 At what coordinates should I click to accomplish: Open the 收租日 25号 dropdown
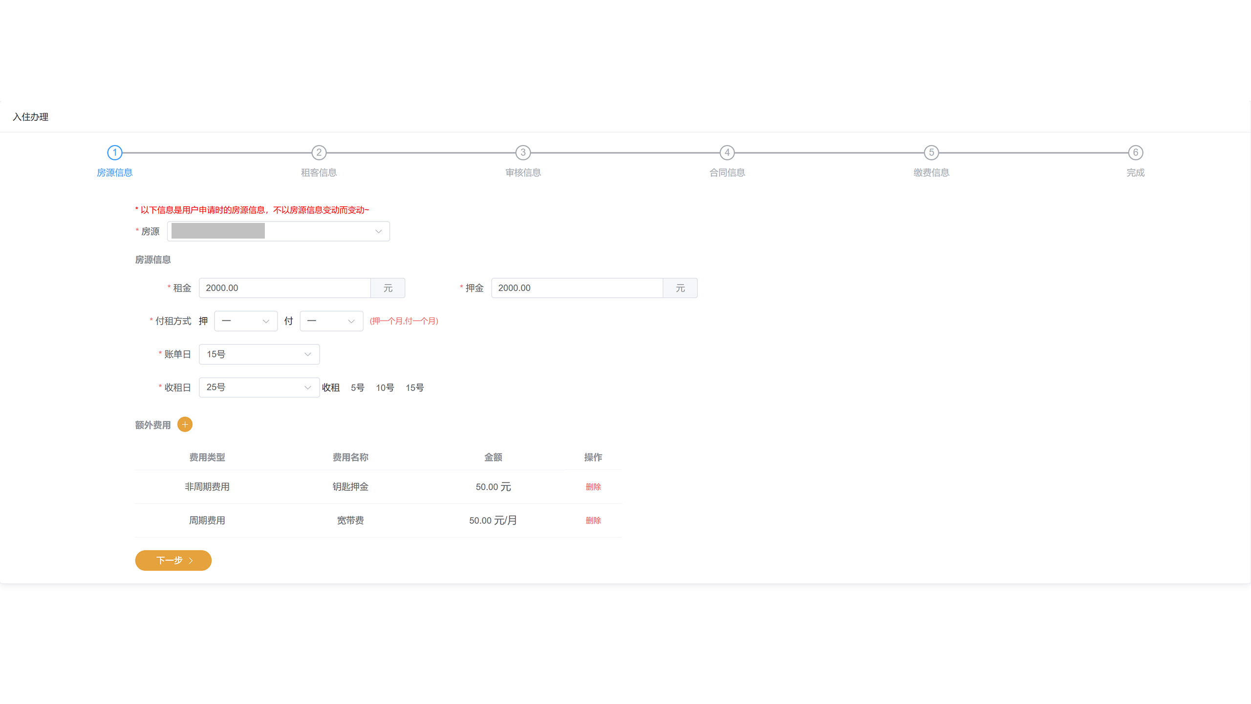tap(259, 387)
